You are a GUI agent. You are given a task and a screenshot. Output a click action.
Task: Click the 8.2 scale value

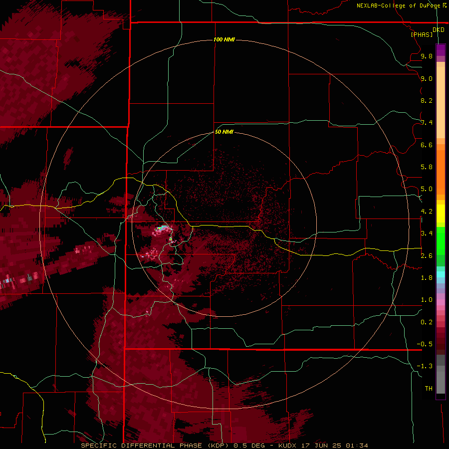point(427,100)
